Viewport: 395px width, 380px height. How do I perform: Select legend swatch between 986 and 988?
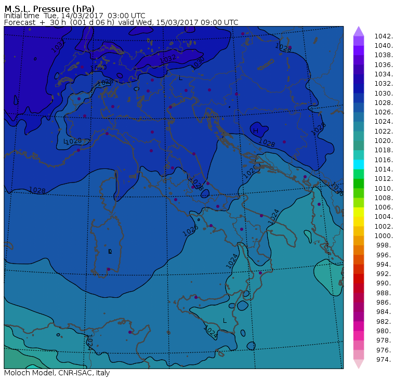(359, 297)
